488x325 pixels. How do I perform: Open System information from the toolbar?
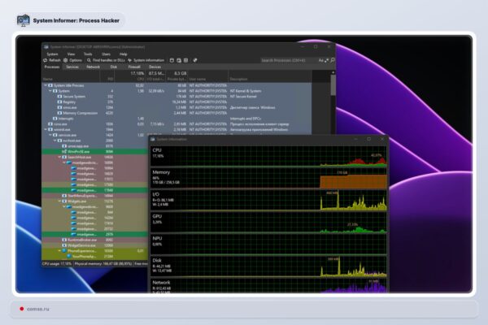coord(146,60)
